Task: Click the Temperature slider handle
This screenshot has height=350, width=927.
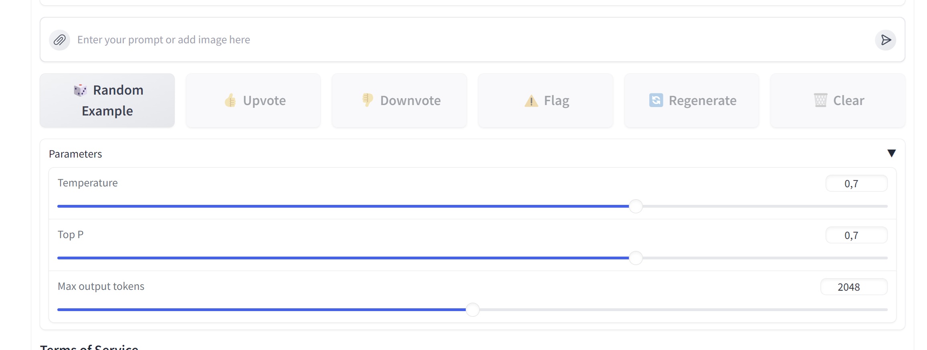Action: [636, 206]
